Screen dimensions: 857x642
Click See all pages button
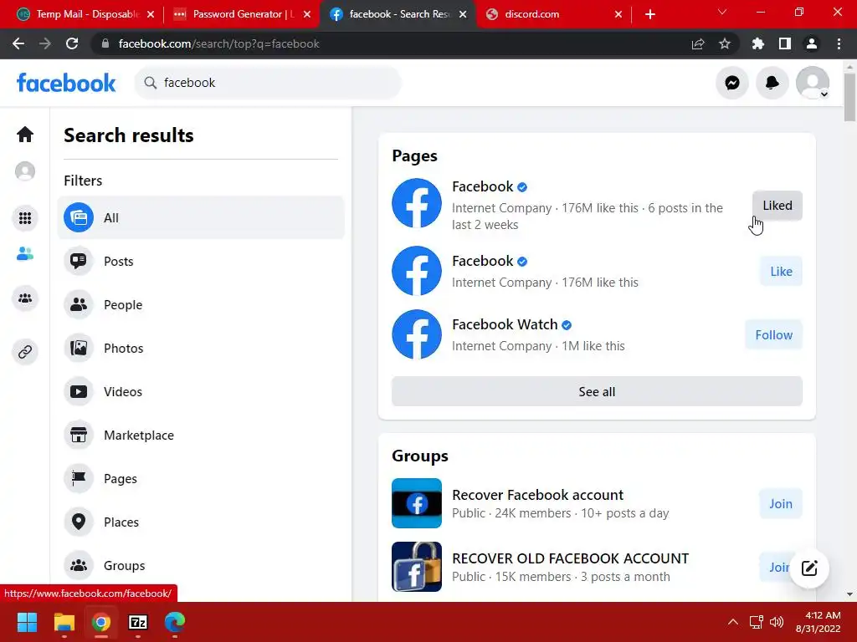[x=597, y=391]
